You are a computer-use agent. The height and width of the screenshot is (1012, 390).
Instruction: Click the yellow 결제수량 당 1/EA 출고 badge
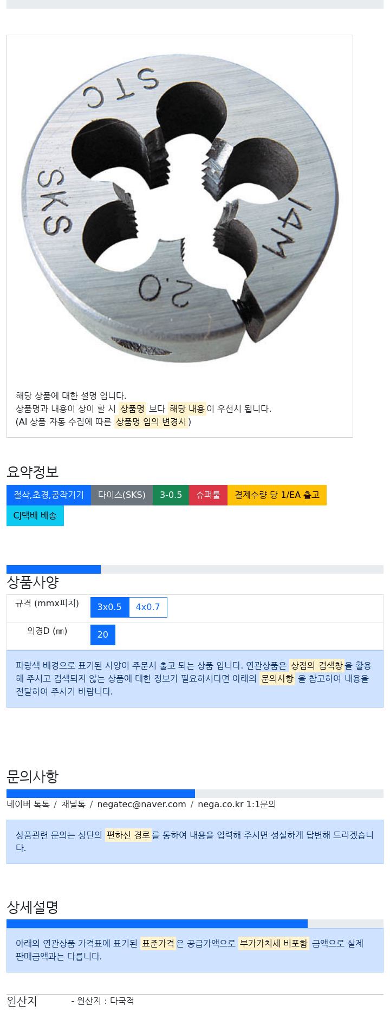[x=277, y=495]
